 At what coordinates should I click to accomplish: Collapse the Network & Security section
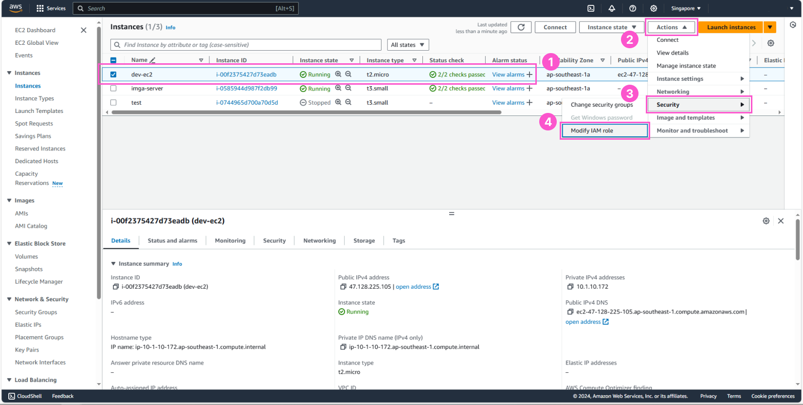pos(9,299)
